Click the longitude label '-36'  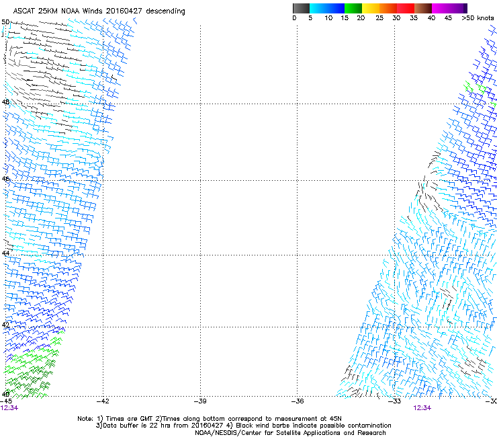tap(298, 401)
